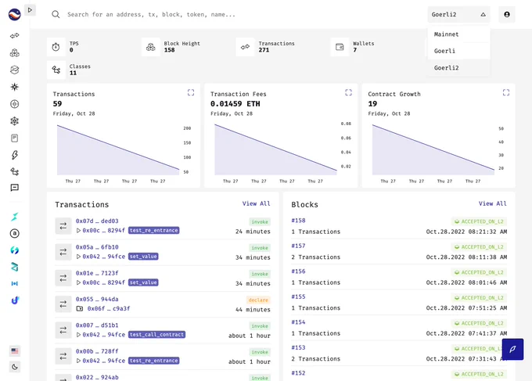Open the circled 'a' partner icon in the sidebar

[15, 233]
